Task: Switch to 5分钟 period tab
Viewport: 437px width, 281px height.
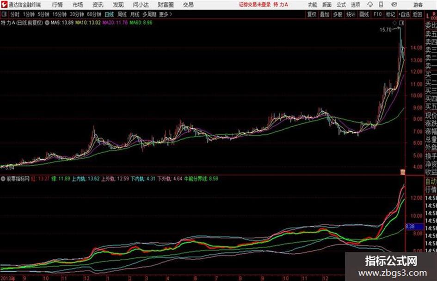Action: point(43,14)
